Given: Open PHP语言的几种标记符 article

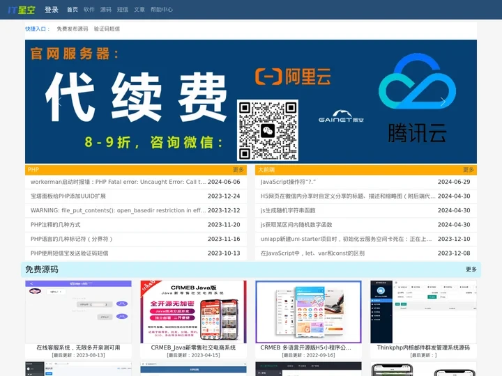Looking at the screenshot, I should tap(71, 239).
